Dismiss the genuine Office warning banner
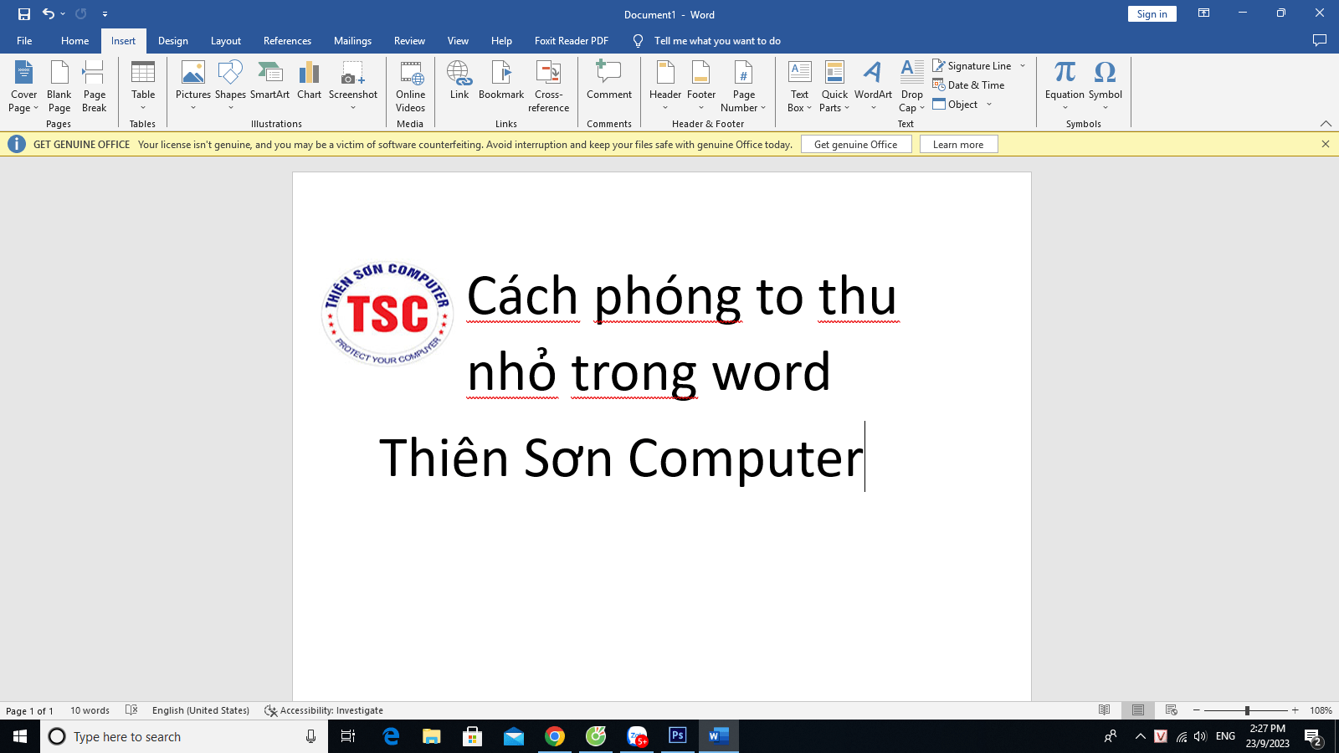Screen dimensions: 1339x753 [x=1326, y=143]
